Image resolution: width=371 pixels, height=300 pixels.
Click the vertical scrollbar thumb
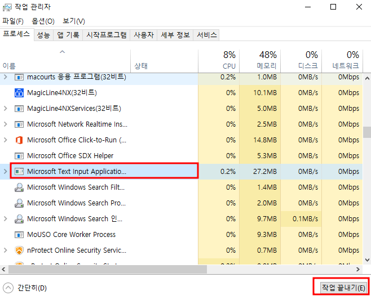tap(367, 132)
